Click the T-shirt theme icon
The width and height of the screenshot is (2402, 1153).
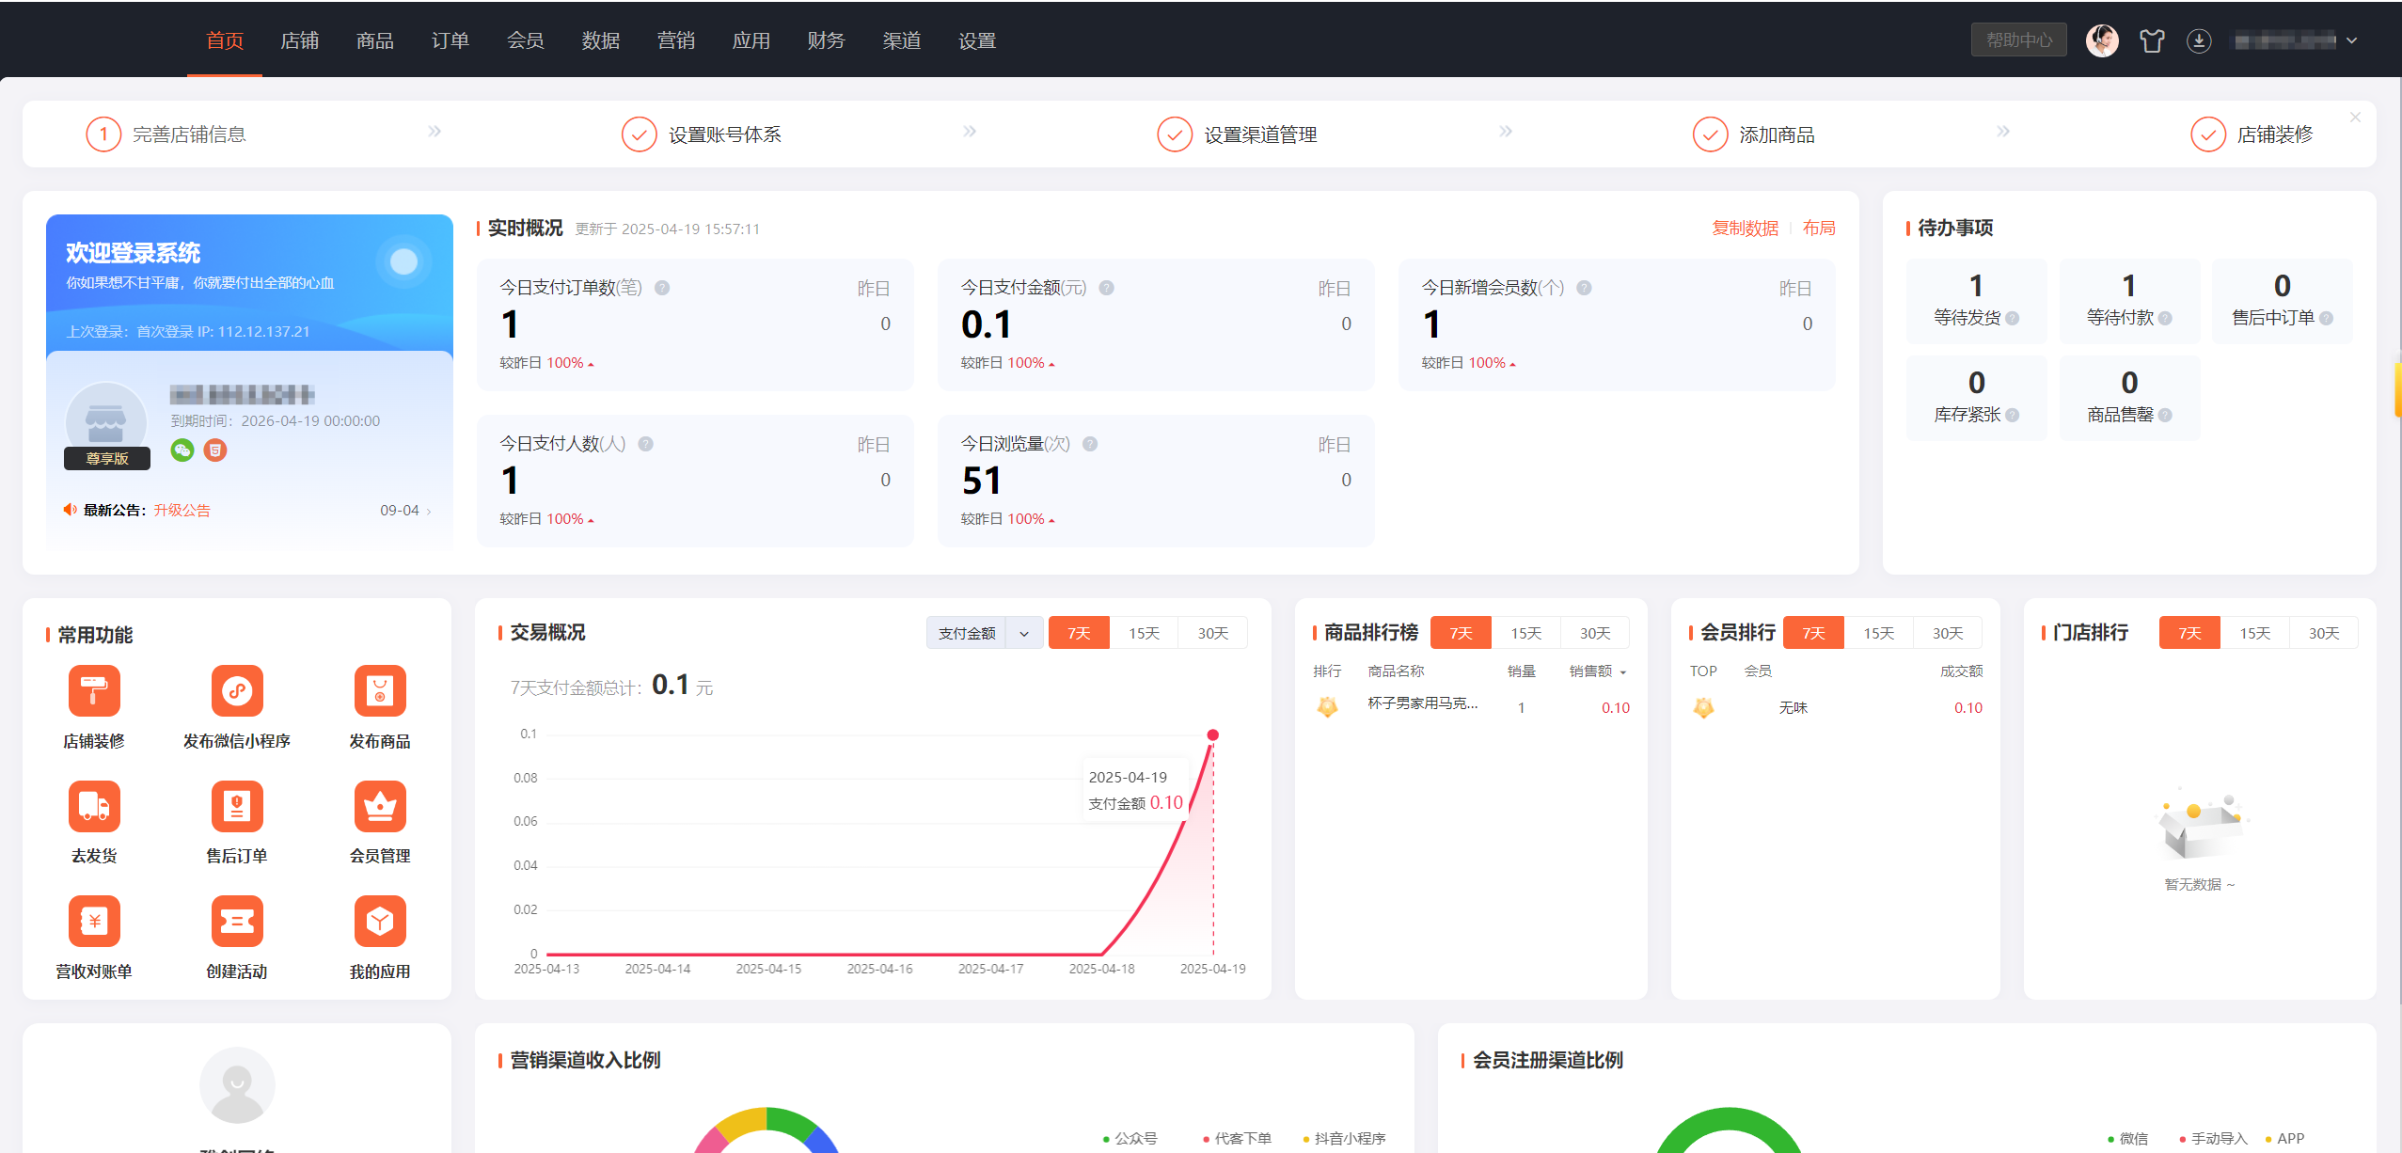tap(2152, 40)
